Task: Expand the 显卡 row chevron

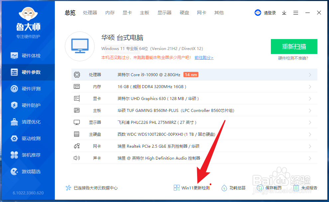Action: (x=310, y=99)
